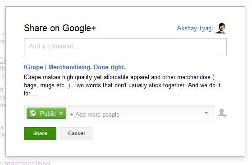
Task: Click the partially hidden purple h link
Action: click(2, 90)
